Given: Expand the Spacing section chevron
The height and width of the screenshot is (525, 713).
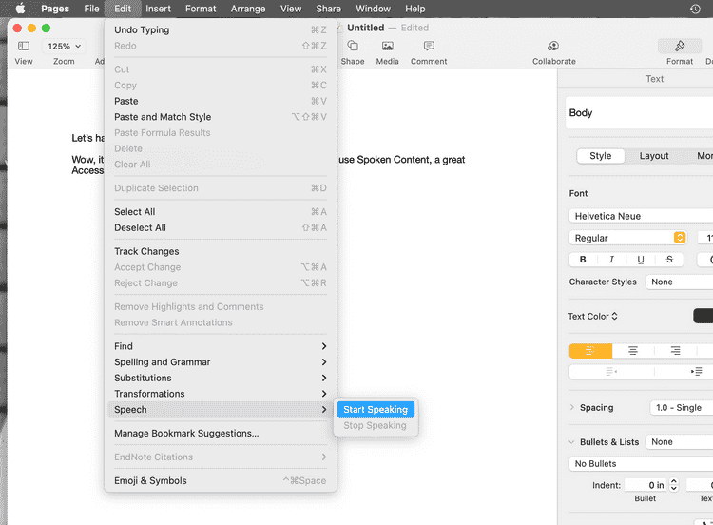Looking at the screenshot, I should coord(572,408).
